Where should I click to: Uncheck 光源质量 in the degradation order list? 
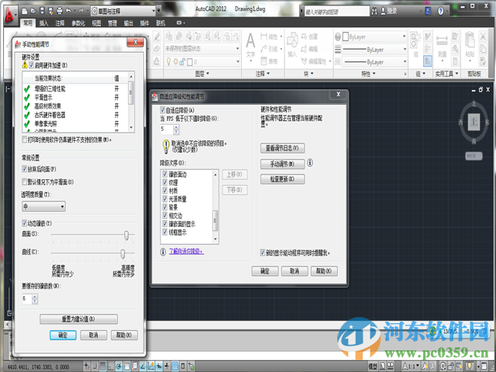tap(165, 199)
